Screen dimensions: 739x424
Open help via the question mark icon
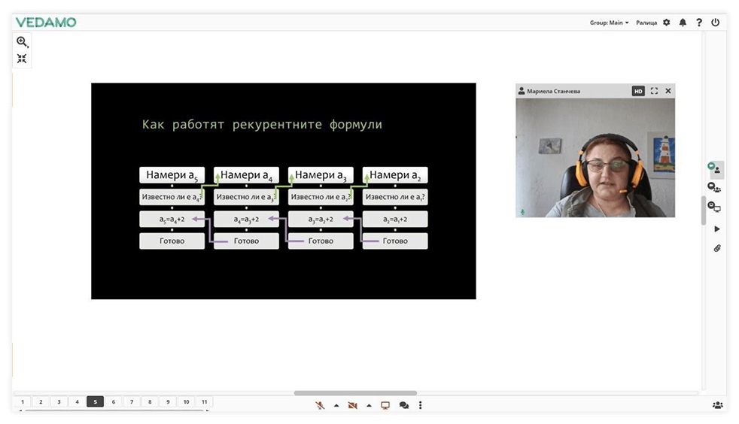(699, 23)
